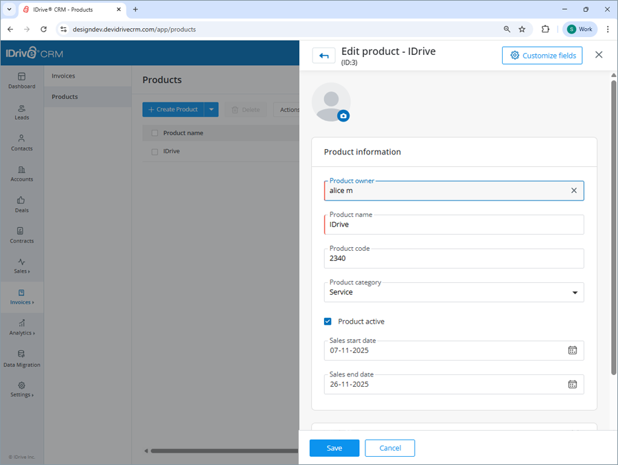618x465 pixels.
Task: Select the IDrive row checkbox
Action: point(154,151)
